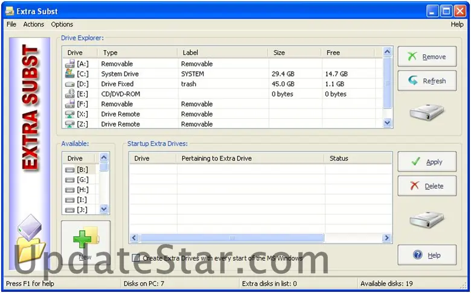The width and height of the screenshot is (471, 293).
Task: Click the Windows icon for drive C:
Action: tap(69, 74)
